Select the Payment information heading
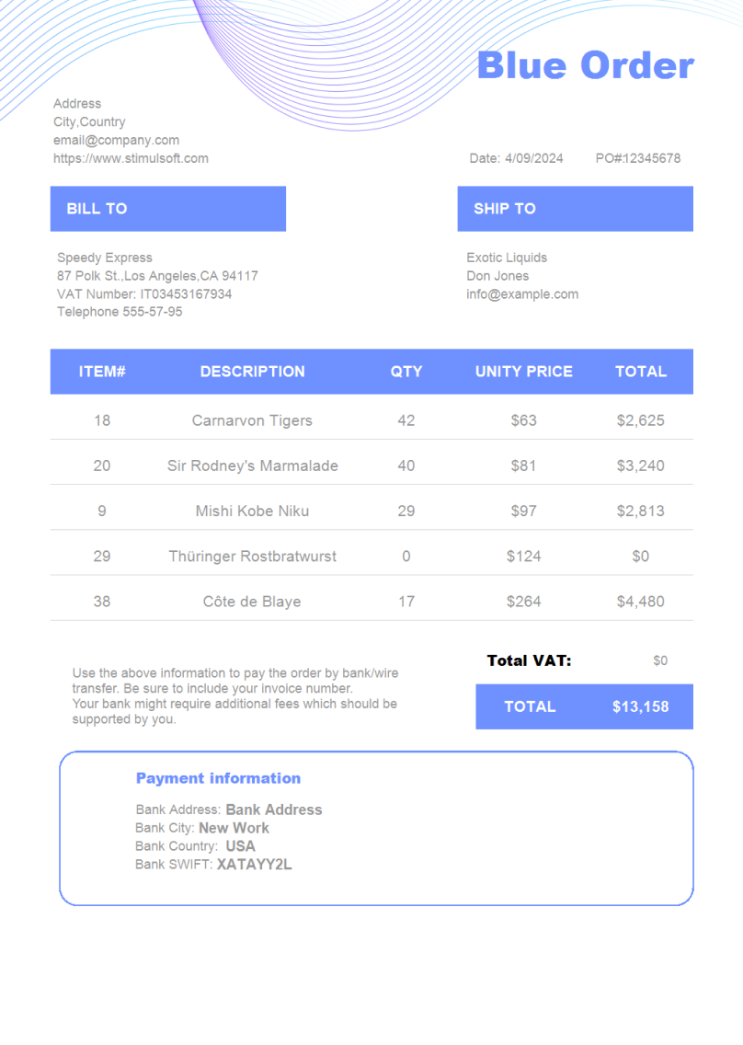 (x=218, y=778)
